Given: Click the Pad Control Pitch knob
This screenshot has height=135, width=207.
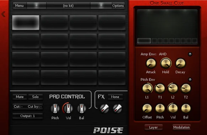Looking at the screenshot, I should coord(55,108).
